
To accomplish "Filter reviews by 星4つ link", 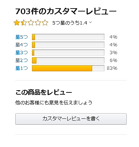I will [x=22, y=45].
